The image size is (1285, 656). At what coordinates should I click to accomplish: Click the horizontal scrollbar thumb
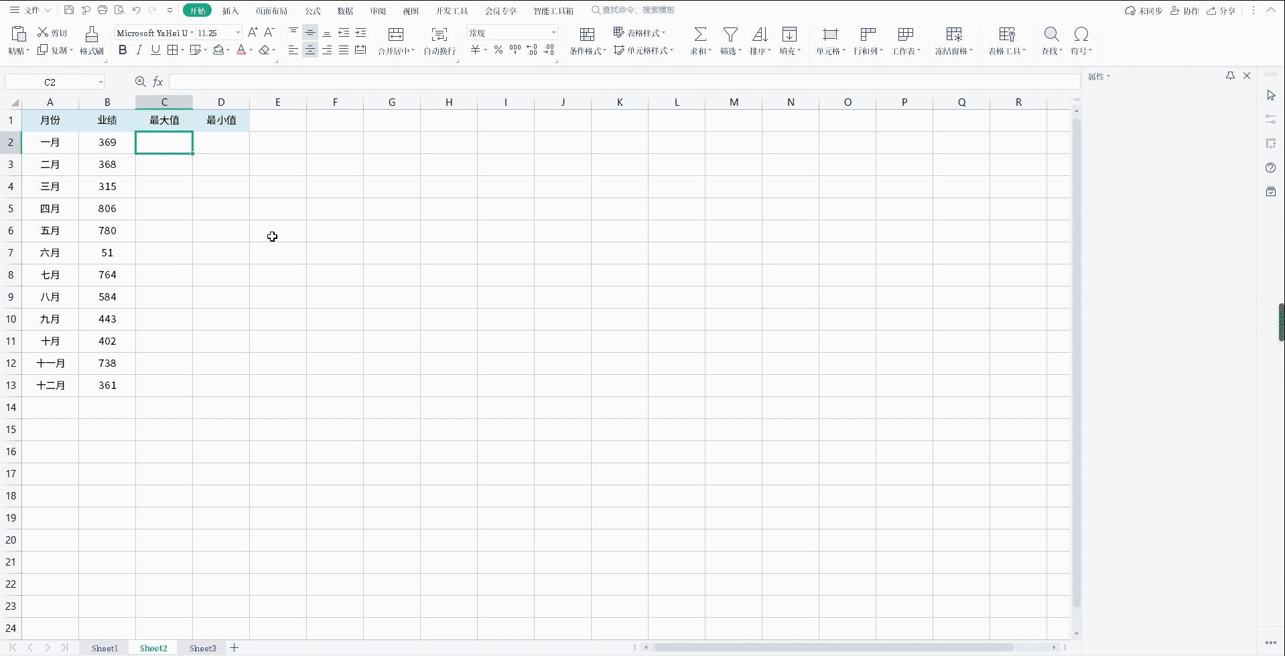point(833,647)
